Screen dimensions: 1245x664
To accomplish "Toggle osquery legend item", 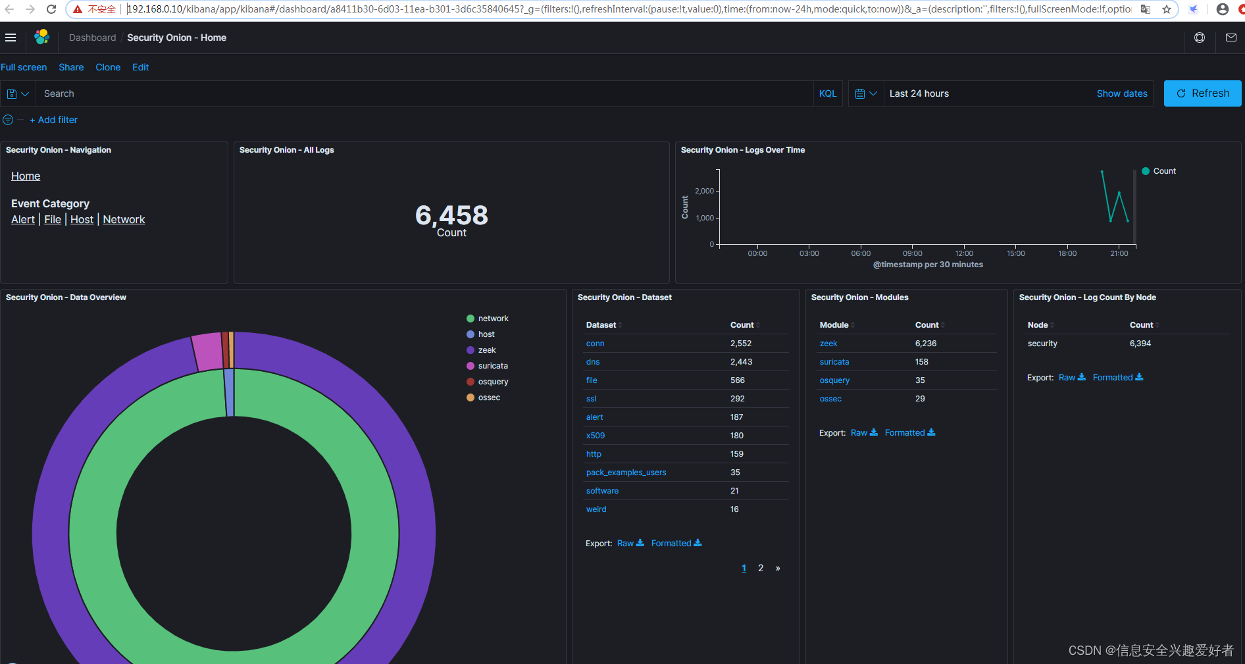I will tap(488, 382).
